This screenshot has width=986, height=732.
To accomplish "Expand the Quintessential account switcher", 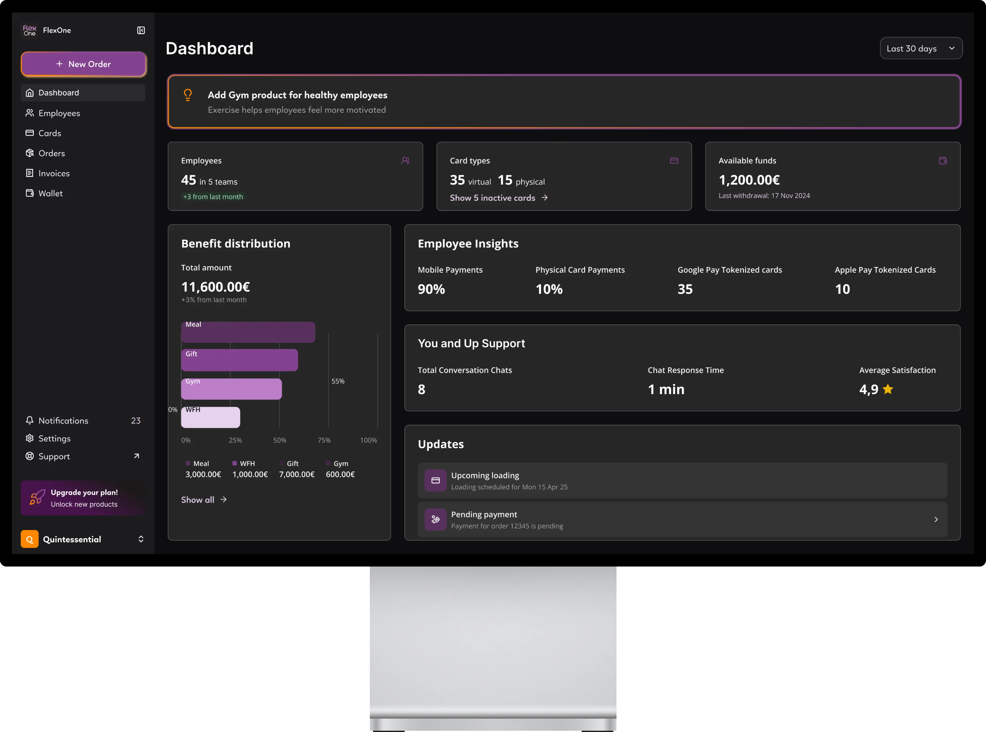I will 141,539.
